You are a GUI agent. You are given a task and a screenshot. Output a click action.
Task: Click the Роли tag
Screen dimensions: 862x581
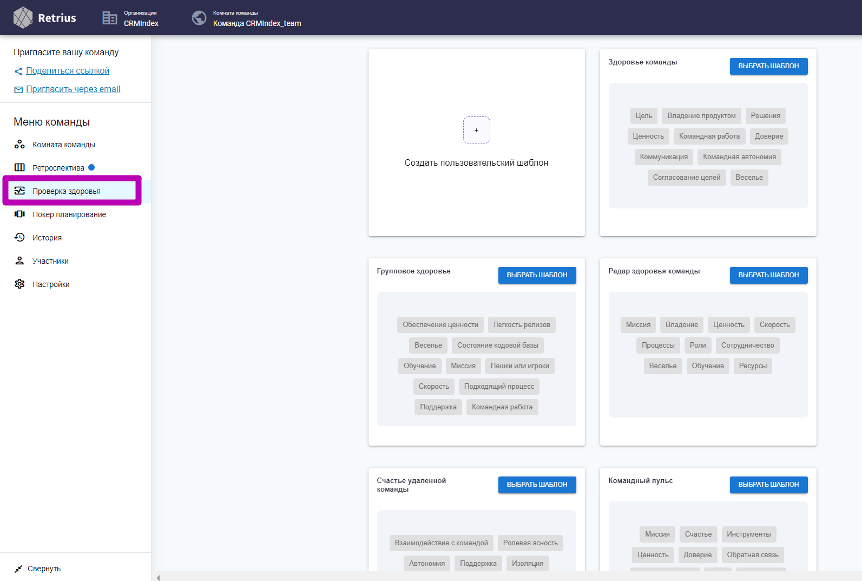698,345
